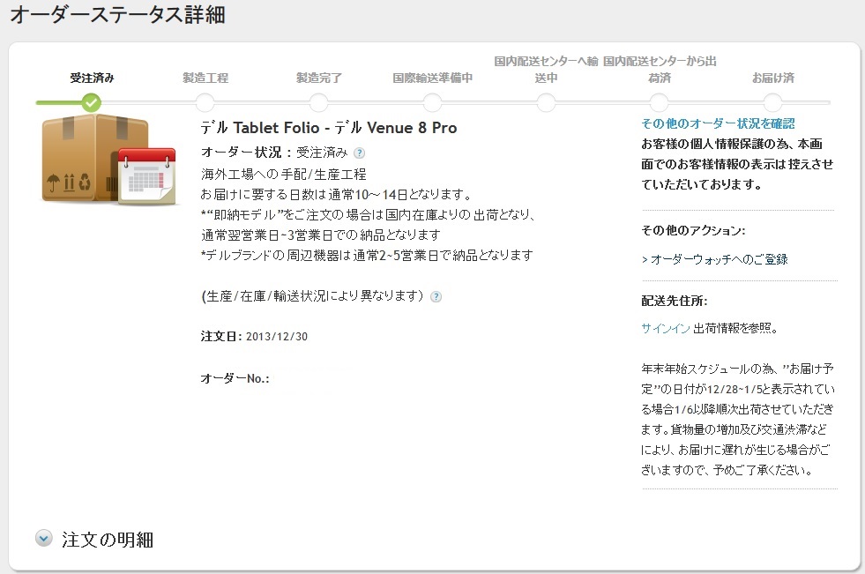The height and width of the screenshot is (574, 865).
Task: Click the オーダーステータス詳細 page heading
Action: click(117, 15)
